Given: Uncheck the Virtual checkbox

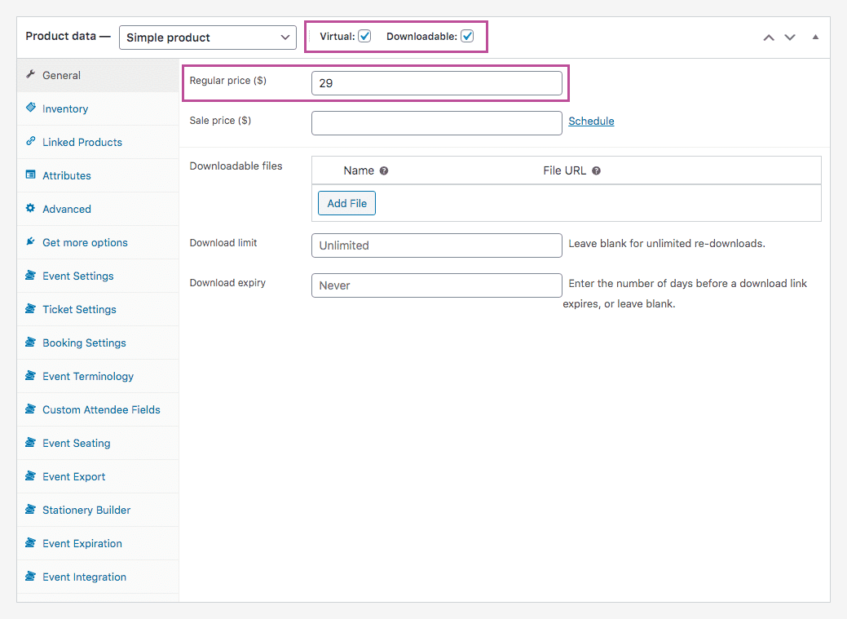Looking at the screenshot, I should pyautogui.click(x=364, y=37).
